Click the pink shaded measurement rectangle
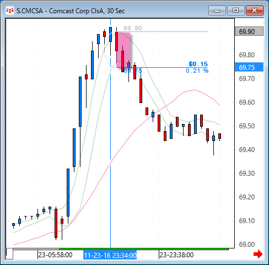 coord(123,50)
